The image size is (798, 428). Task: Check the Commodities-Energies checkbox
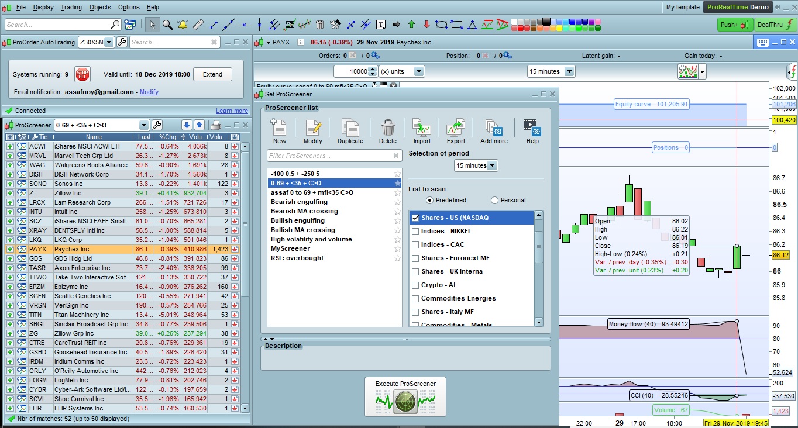415,298
